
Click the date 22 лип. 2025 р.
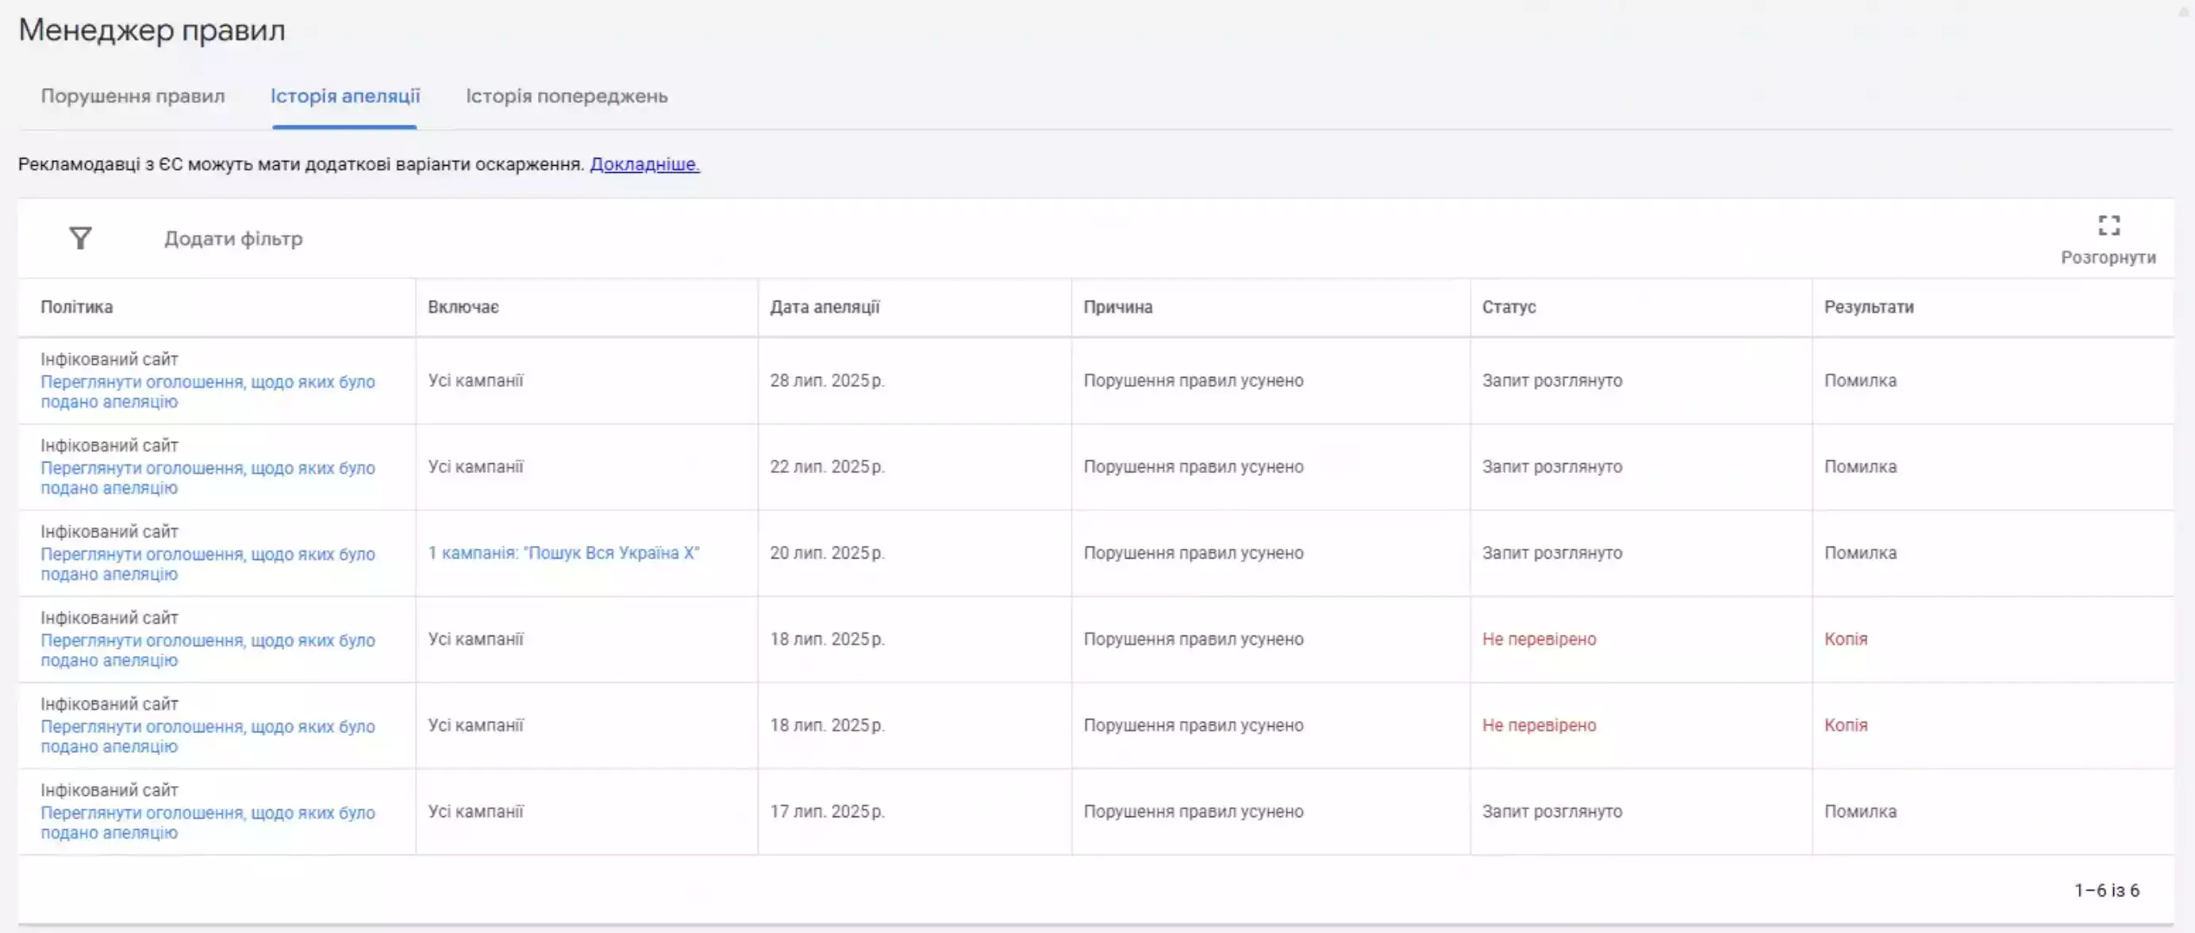click(828, 467)
